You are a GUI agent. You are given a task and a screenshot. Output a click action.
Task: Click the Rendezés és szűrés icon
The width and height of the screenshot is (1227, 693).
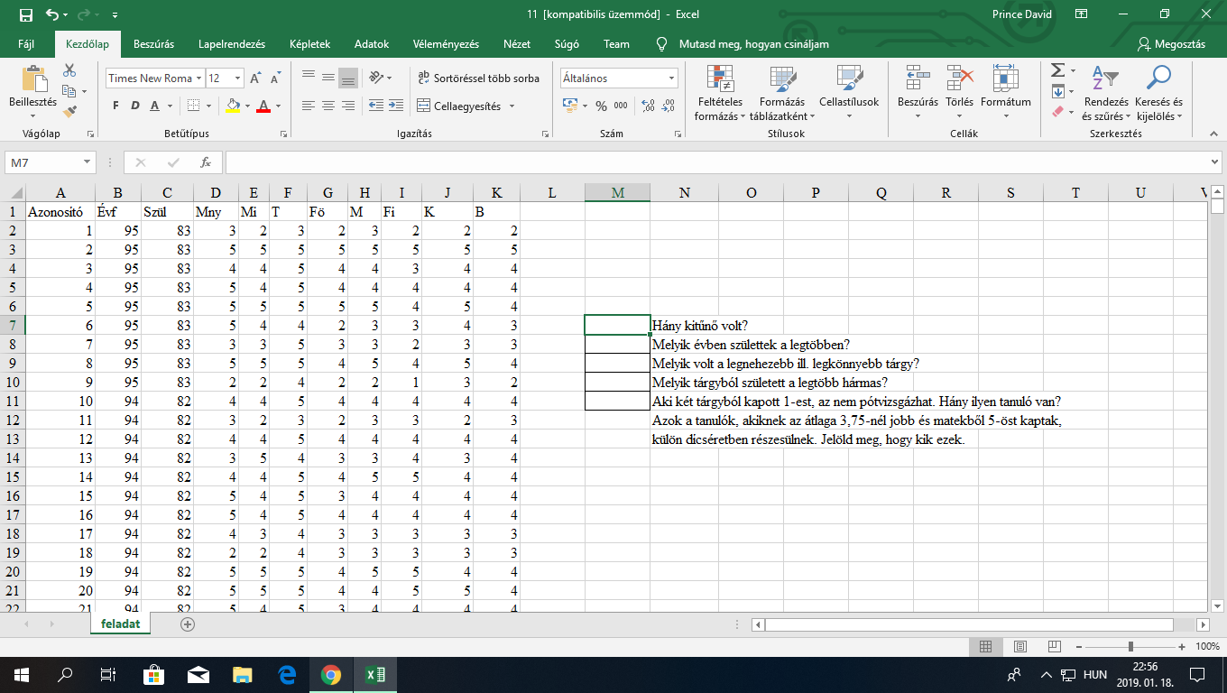pos(1104,94)
